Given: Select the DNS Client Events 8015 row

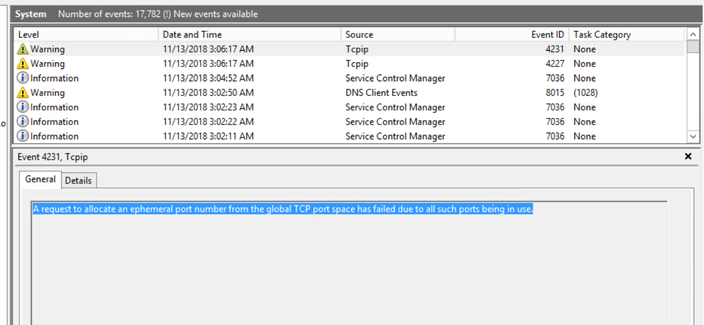Looking at the screenshot, I should 381,93.
